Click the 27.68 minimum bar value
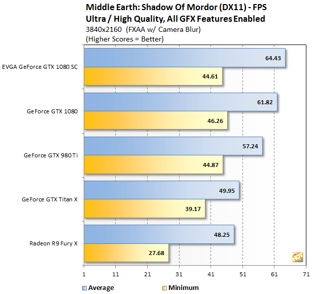This screenshot has width=316, height=294. click(x=156, y=253)
